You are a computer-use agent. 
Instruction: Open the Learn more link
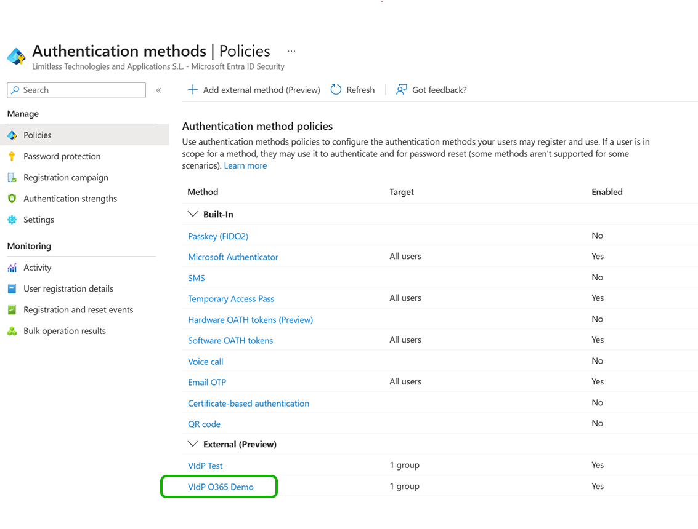pyautogui.click(x=245, y=166)
